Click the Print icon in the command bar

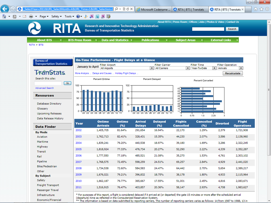(x=31, y=16)
